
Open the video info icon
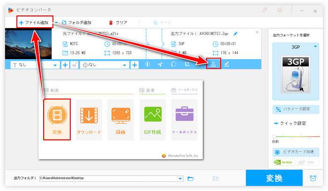click(147, 65)
